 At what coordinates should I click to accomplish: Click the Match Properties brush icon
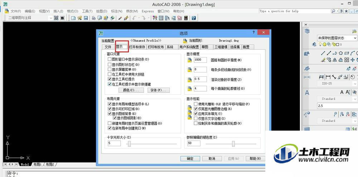(126, 18)
